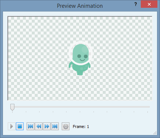Stop the animation with the Stop button
Viewport: 160px width, 138px height.
click(x=20, y=126)
